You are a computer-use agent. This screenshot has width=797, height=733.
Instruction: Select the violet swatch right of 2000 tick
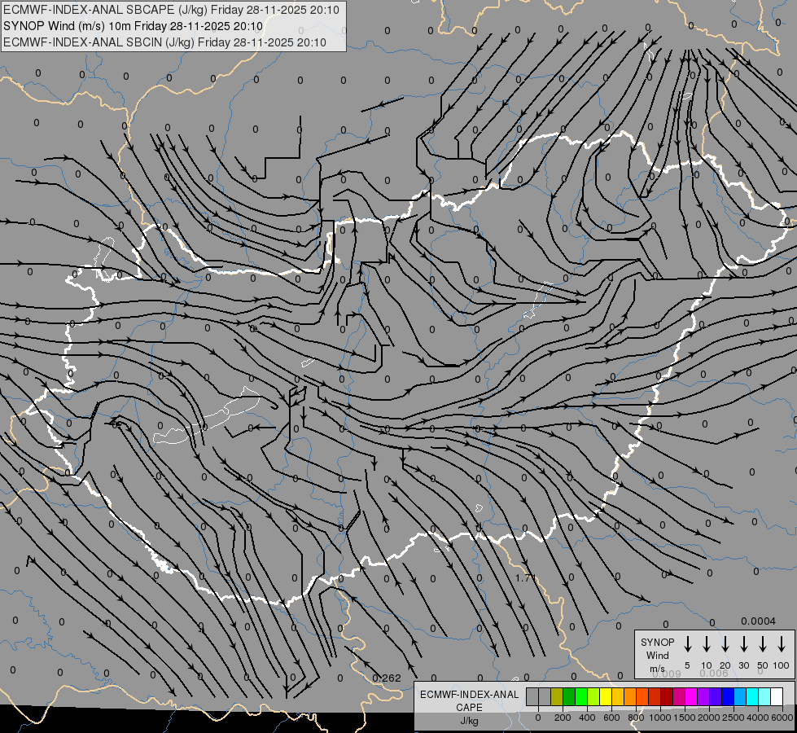pos(716,696)
